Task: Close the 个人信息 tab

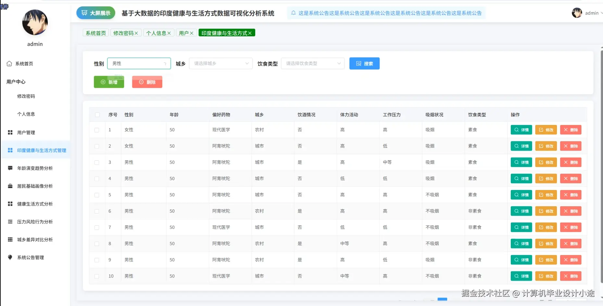Action: [x=170, y=33]
